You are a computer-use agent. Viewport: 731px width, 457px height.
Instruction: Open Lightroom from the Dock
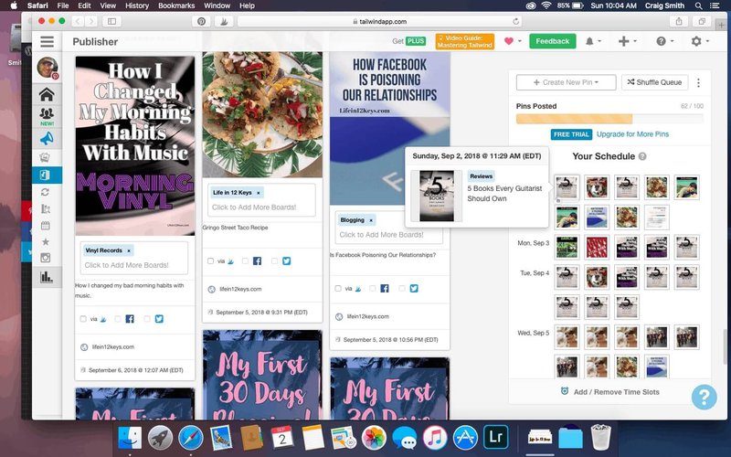pyautogui.click(x=495, y=438)
